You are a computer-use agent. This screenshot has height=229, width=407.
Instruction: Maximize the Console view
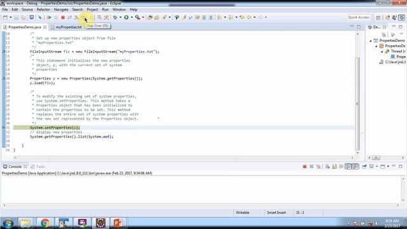click(x=401, y=166)
